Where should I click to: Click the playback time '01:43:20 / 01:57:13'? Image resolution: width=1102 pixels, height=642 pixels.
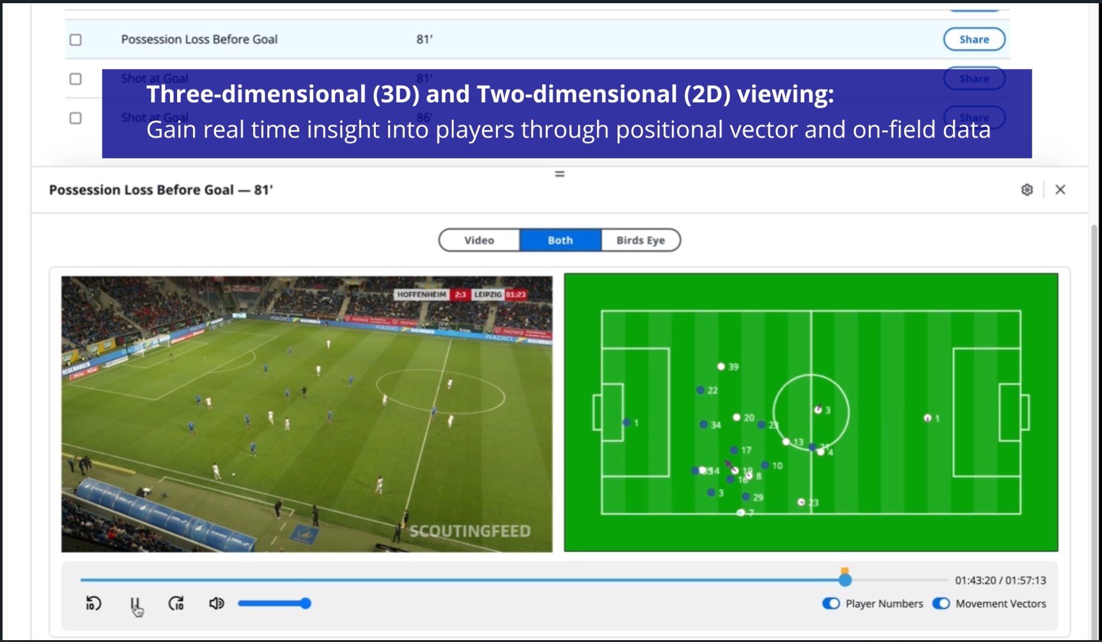[x=1000, y=581]
